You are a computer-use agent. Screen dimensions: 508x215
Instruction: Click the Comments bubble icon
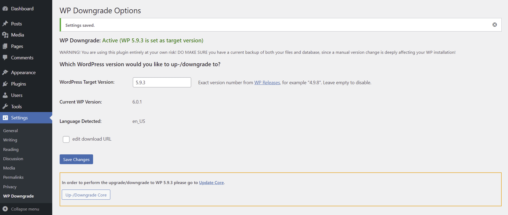click(5, 58)
